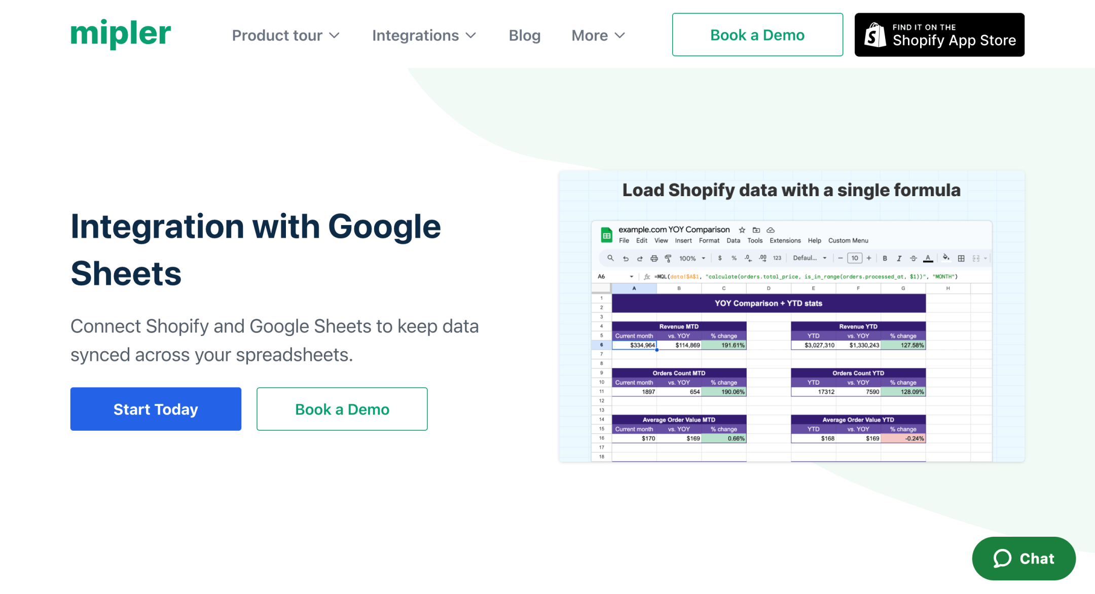Open the Extensions menu in spreadsheet
Screen dimensions: 1095x594
(785, 241)
